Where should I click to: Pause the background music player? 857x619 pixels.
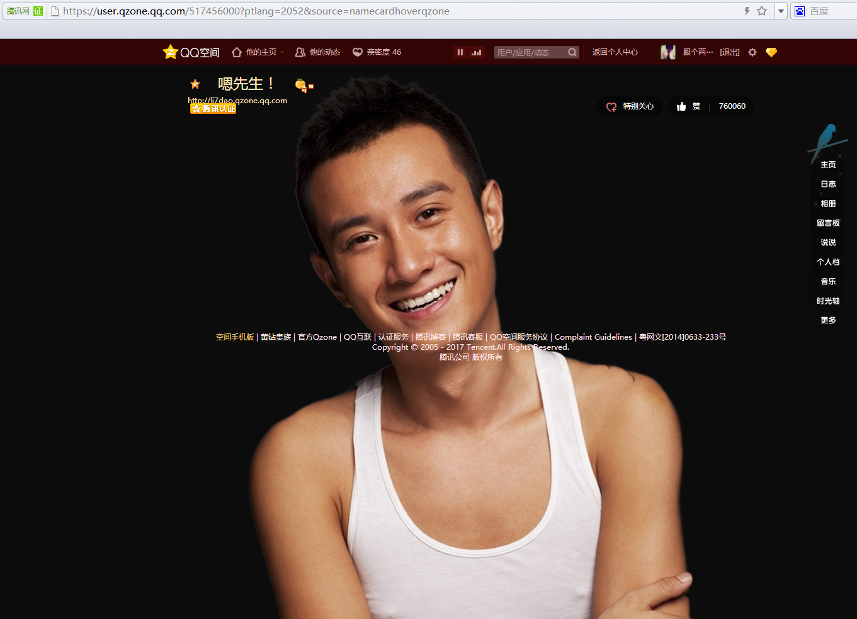(460, 52)
